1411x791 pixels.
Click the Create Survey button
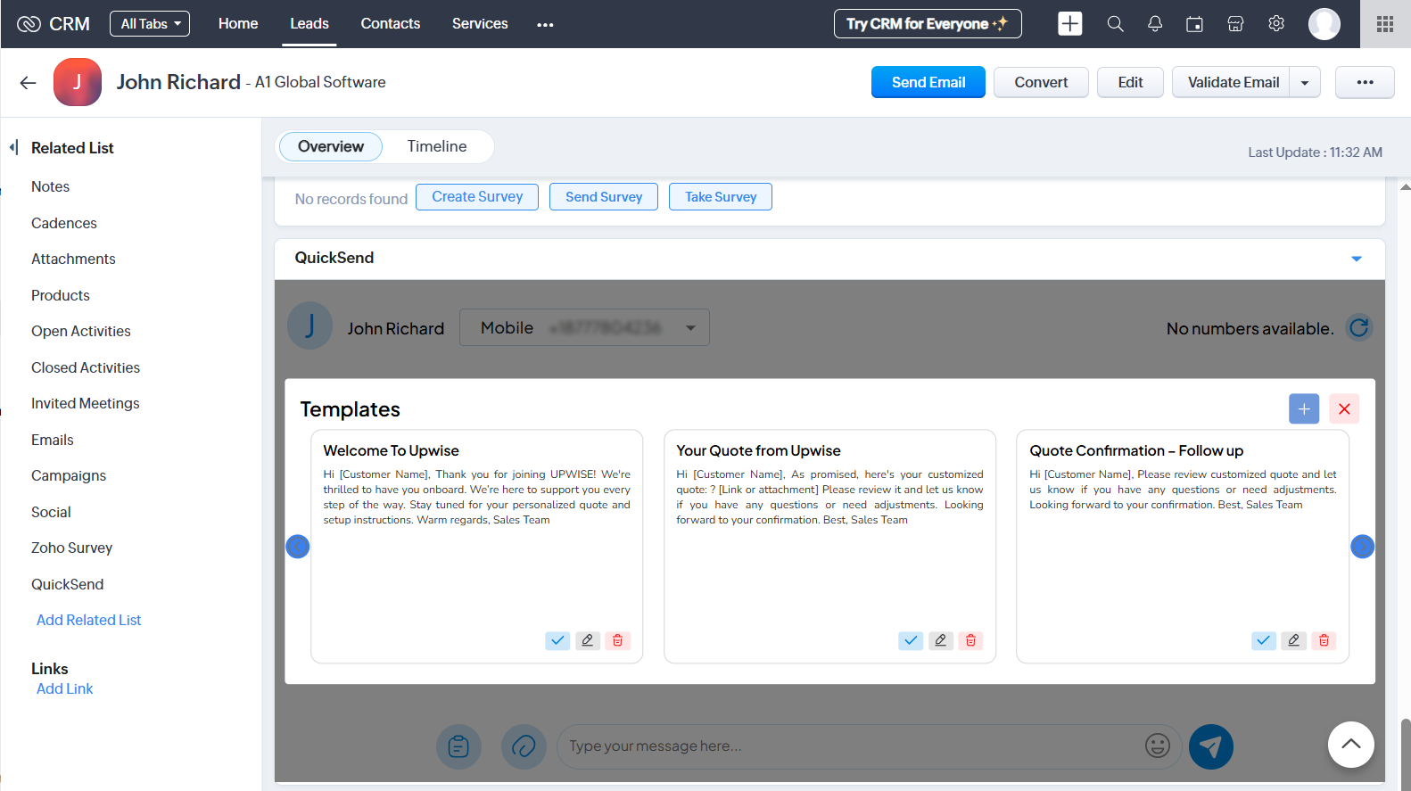click(477, 197)
